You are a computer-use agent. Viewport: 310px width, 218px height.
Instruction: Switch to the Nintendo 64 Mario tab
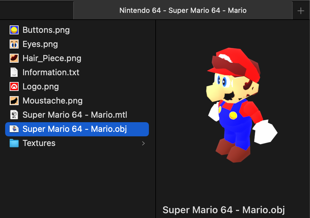(x=183, y=10)
